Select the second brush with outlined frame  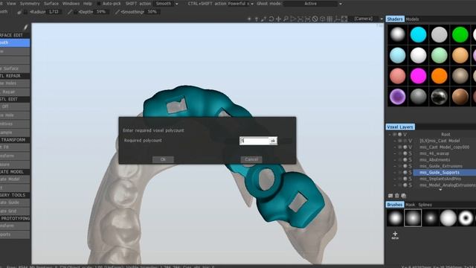(413, 218)
